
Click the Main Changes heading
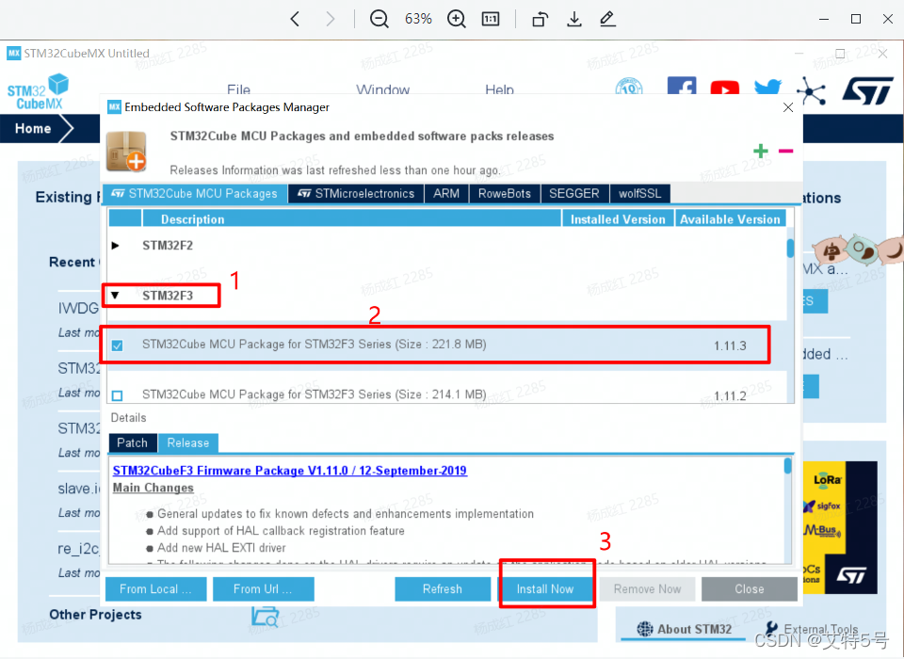(x=153, y=488)
